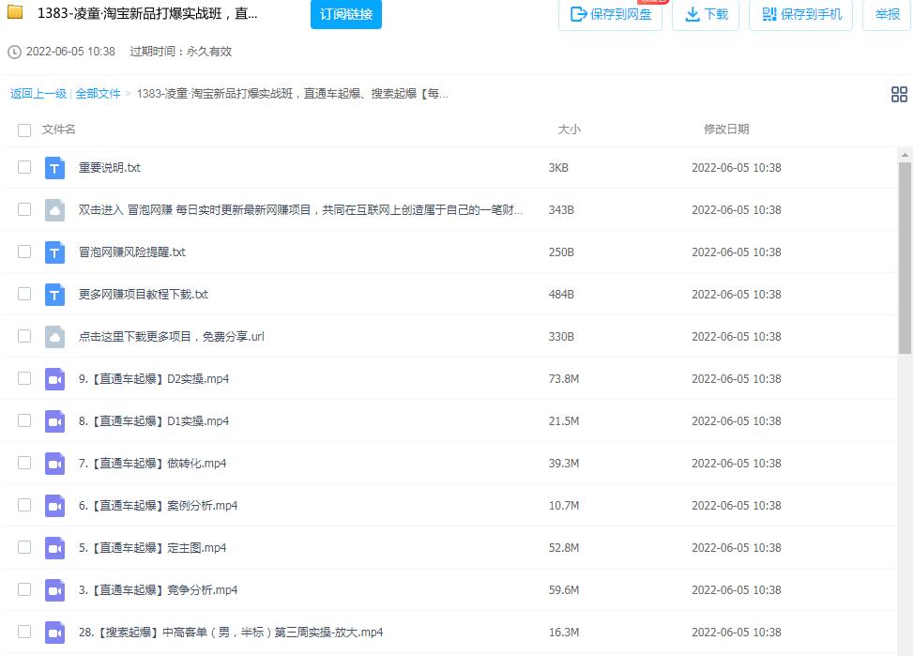
Task: Click the video icon for 28.【搜索起爆】中高客单 file
Action: [54, 633]
